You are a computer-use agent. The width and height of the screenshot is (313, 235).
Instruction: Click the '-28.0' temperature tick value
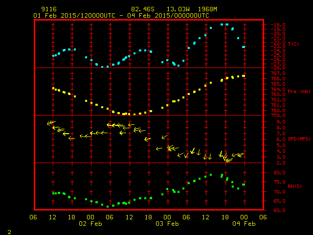click(x=278, y=68)
